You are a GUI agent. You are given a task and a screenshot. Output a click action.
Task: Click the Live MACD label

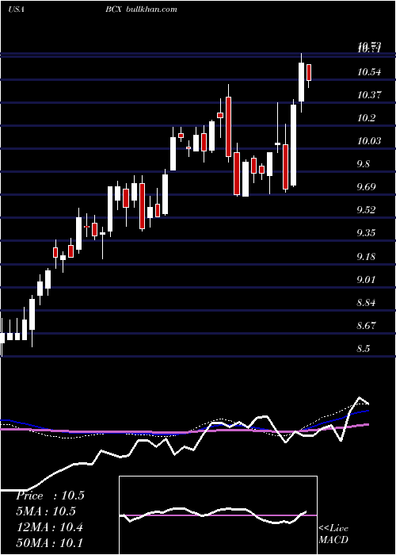click(333, 534)
